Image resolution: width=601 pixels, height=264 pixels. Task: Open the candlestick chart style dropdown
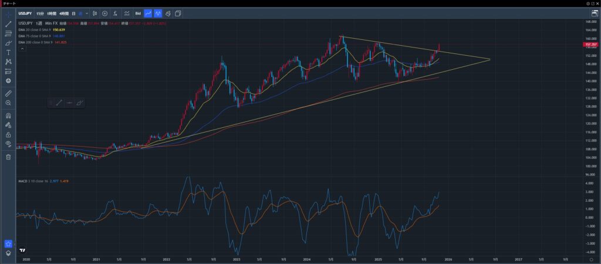tap(94, 13)
